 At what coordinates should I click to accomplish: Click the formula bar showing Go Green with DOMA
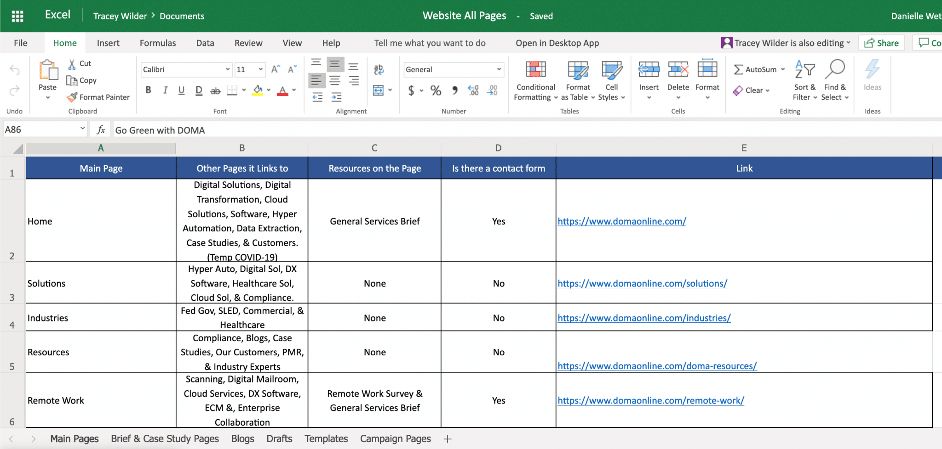click(527, 130)
